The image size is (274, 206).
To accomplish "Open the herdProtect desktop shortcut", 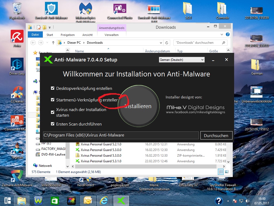I will click(x=85, y=182).
